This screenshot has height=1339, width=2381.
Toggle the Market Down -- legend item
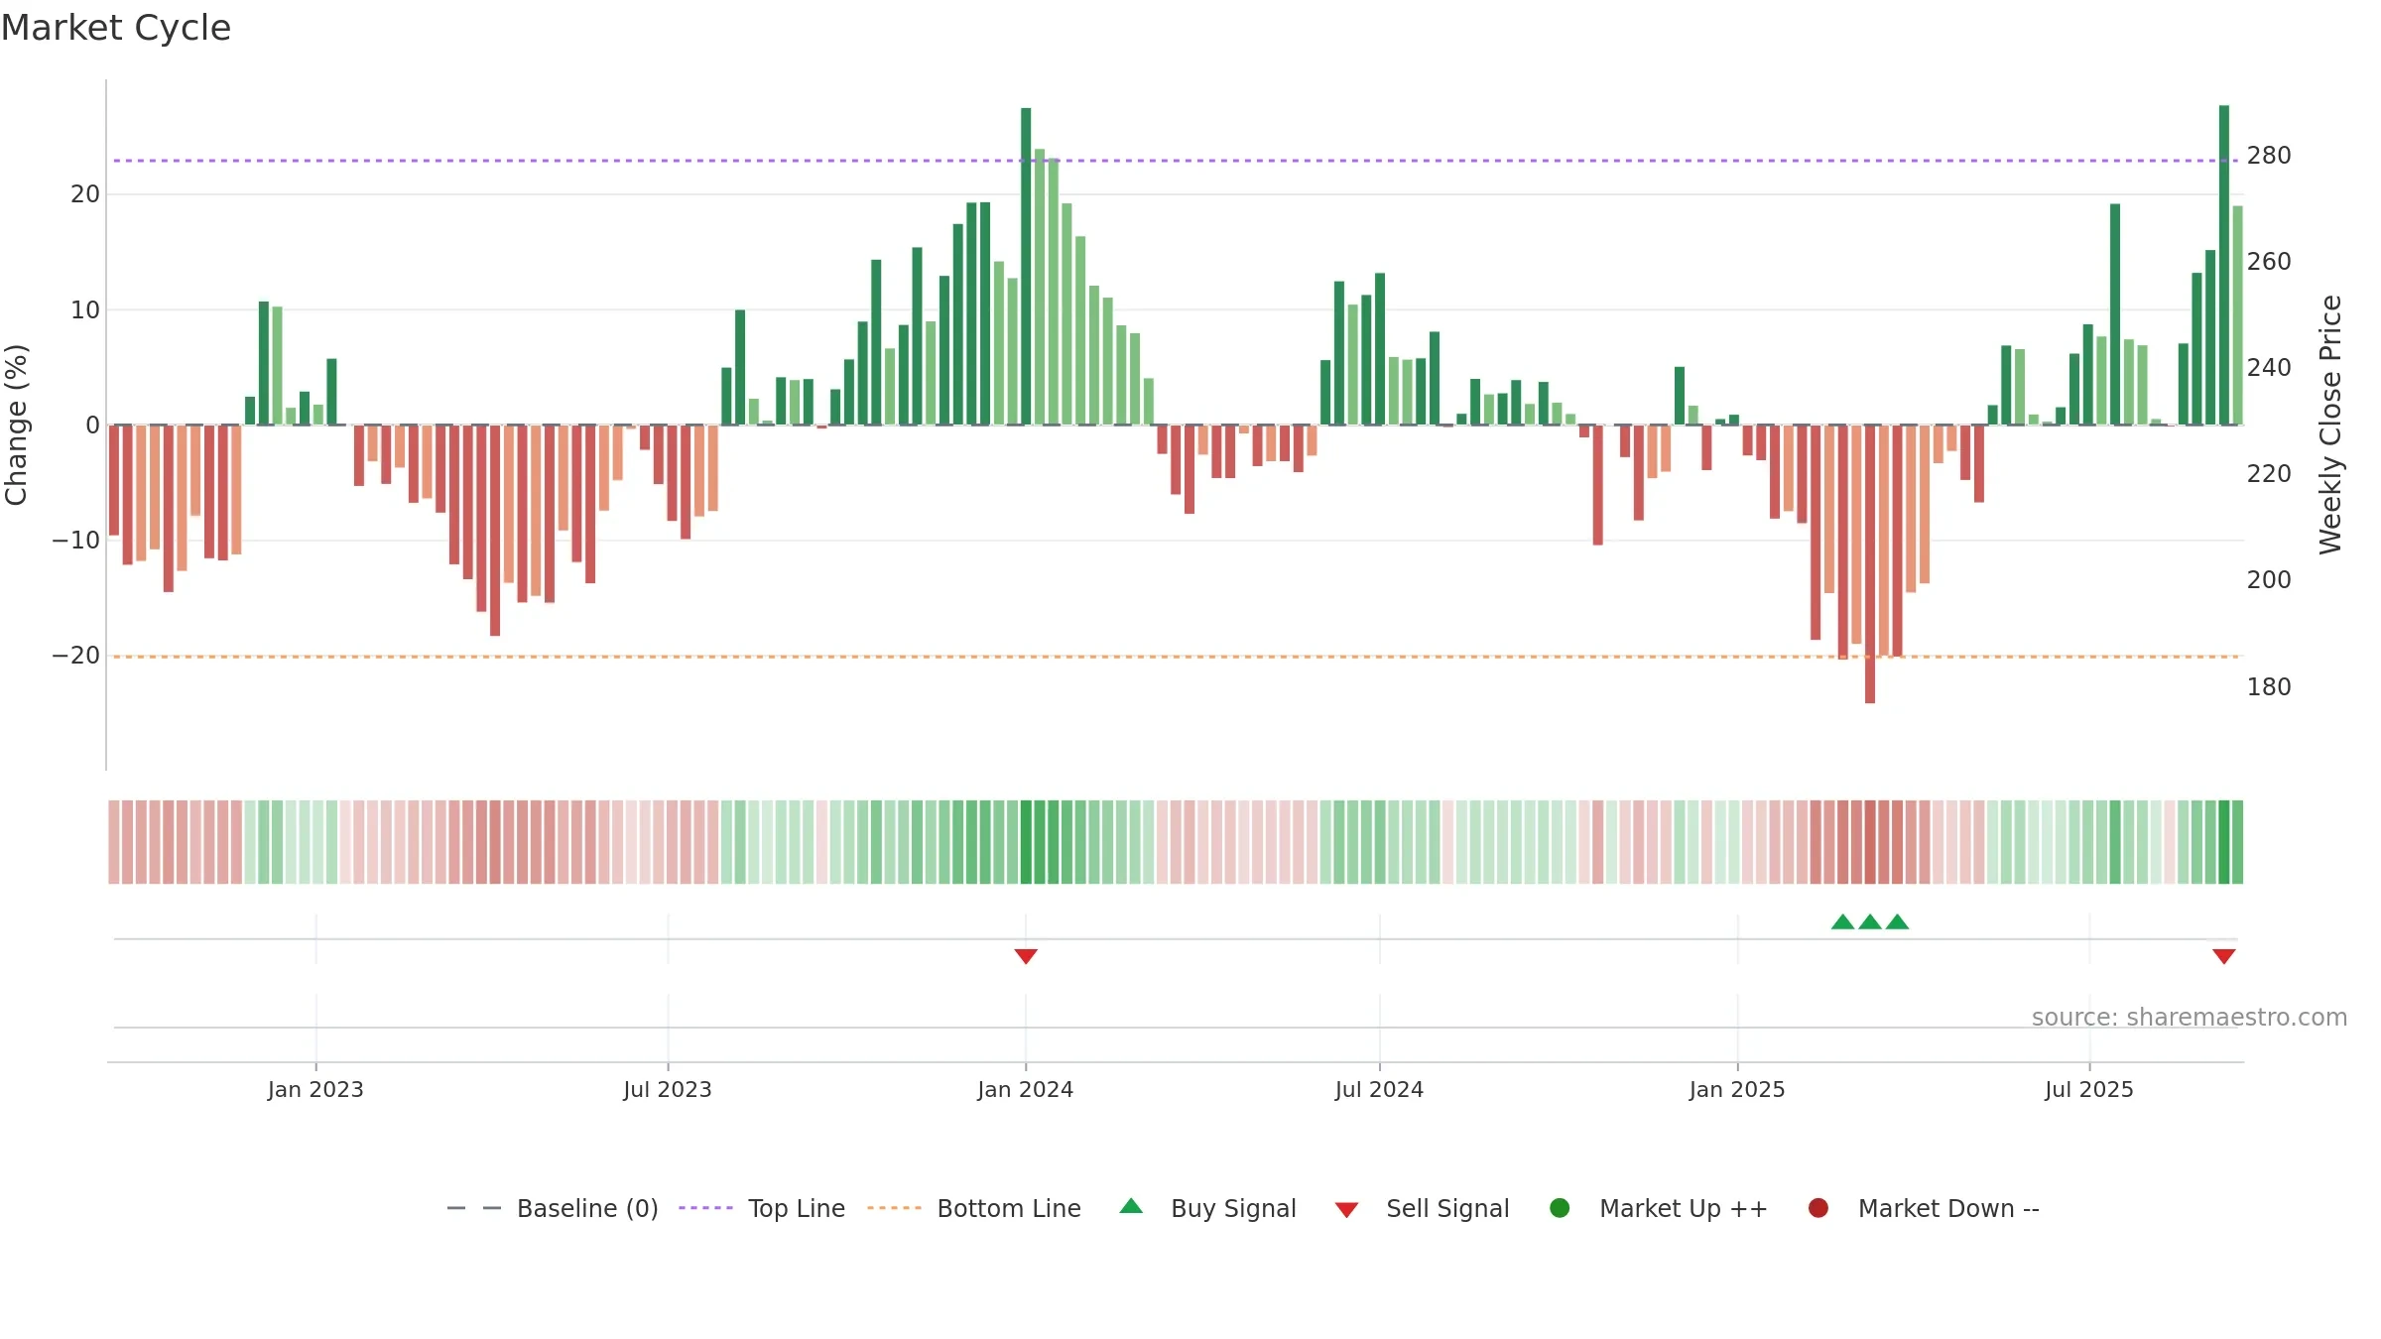click(x=1924, y=1208)
